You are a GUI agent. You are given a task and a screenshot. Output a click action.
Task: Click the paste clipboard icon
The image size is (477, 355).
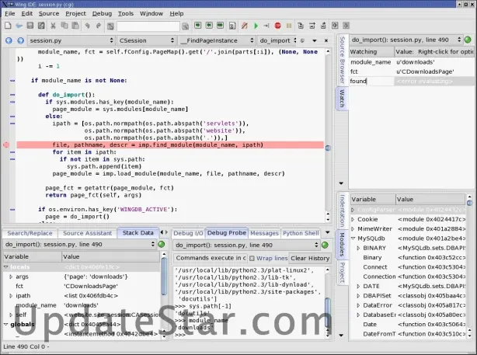click(x=75, y=26)
